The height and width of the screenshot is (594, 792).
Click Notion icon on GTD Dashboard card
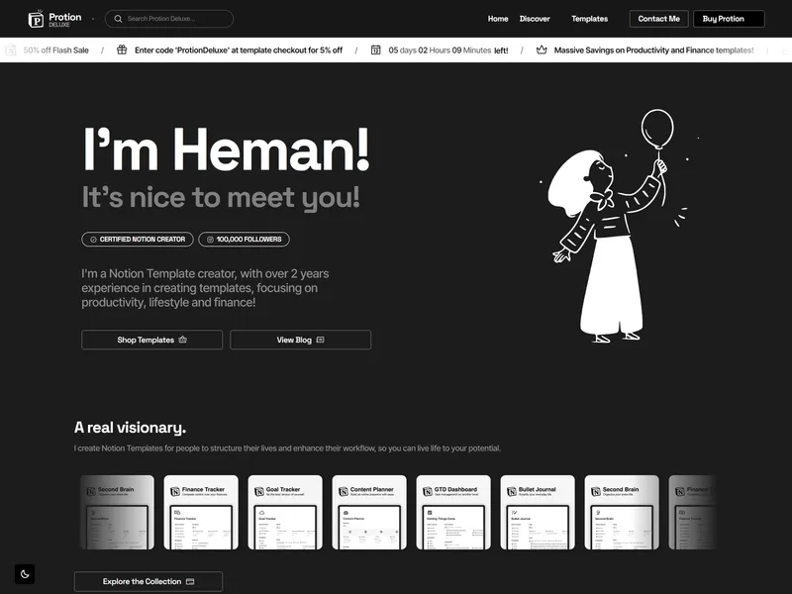[x=428, y=491]
